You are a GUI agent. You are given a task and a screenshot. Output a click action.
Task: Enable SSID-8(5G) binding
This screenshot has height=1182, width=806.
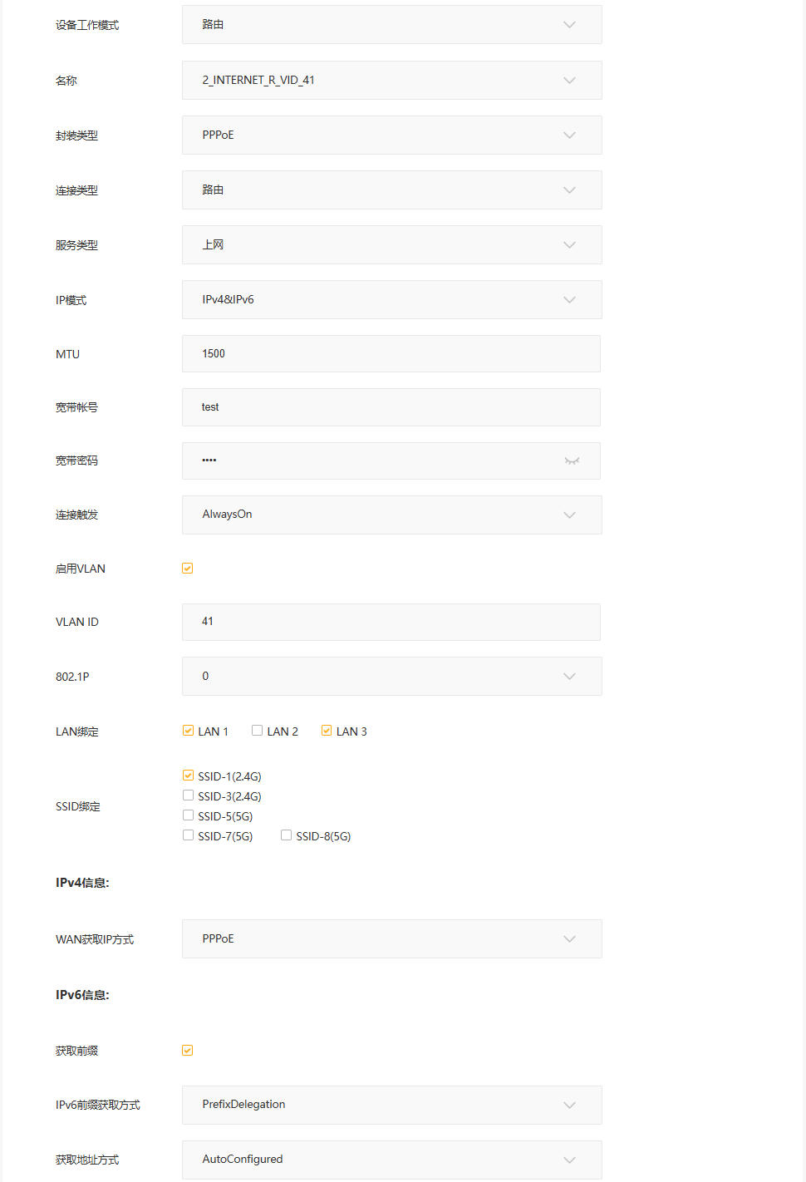click(x=286, y=835)
